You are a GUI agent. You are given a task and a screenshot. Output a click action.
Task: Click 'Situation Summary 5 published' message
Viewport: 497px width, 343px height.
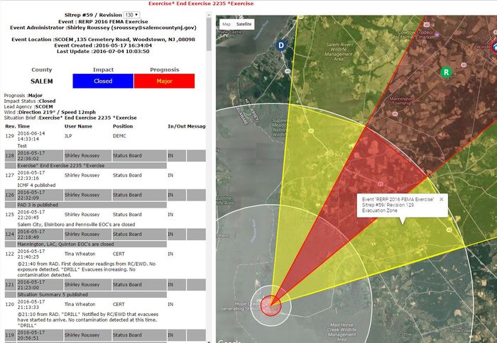pyautogui.click(x=53, y=295)
